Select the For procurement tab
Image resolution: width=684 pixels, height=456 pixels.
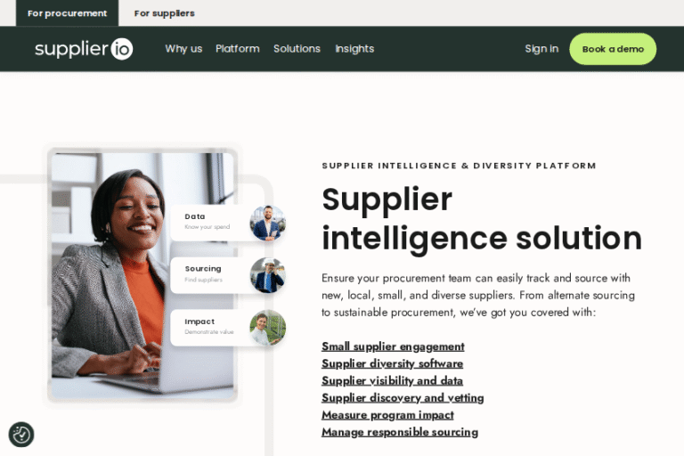pos(67,13)
